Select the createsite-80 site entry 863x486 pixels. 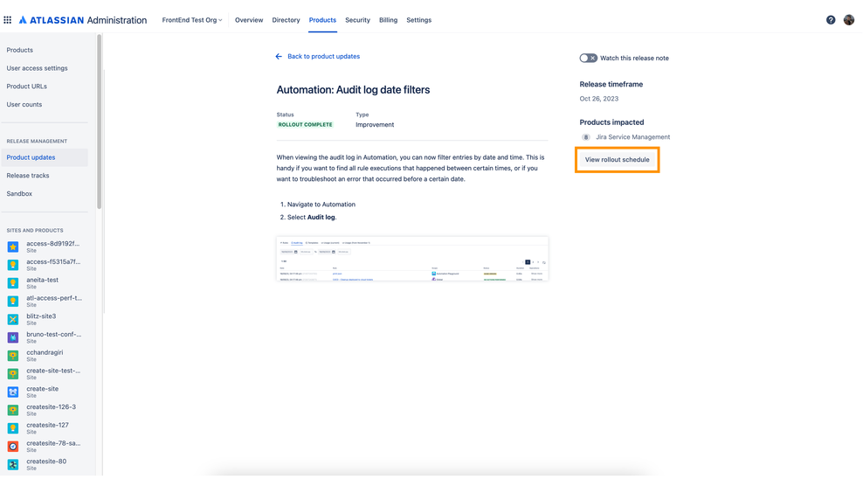coord(44,464)
